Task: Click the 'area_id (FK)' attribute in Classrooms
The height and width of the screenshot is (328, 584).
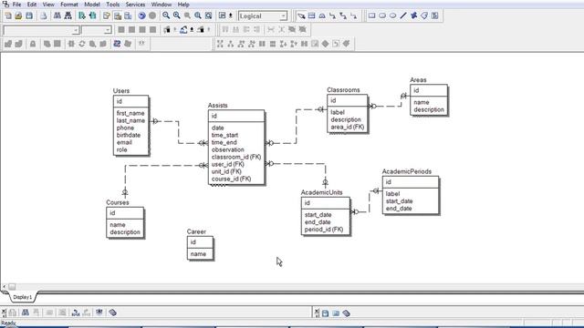Action: click(x=347, y=127)
